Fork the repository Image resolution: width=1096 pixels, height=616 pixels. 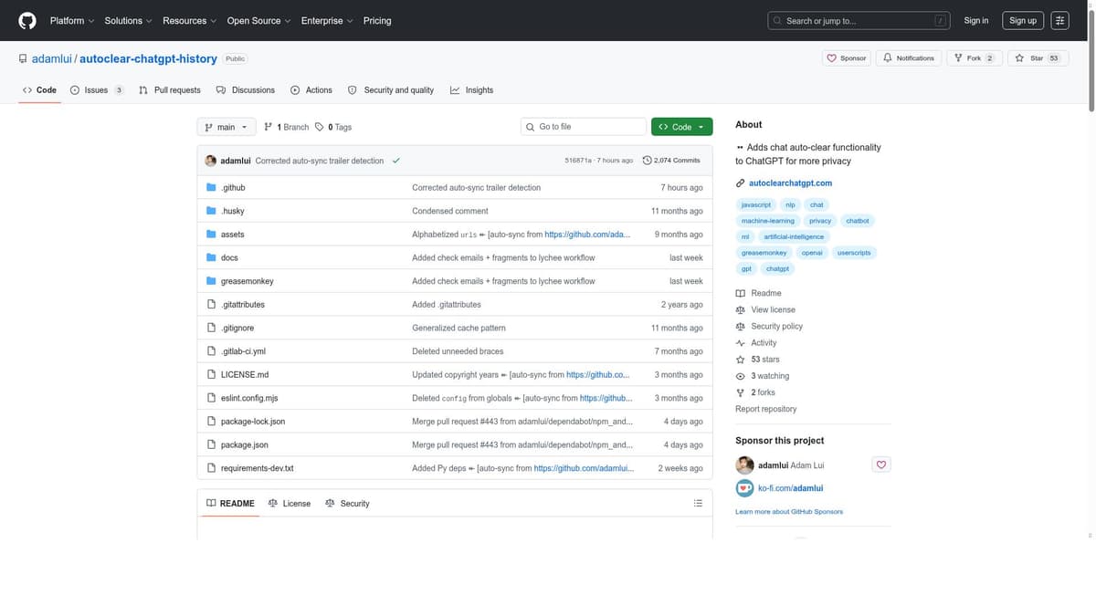[x=974, y=57]
